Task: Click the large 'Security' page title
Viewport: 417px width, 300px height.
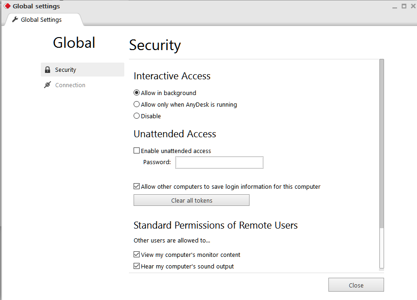Action: 155,45
